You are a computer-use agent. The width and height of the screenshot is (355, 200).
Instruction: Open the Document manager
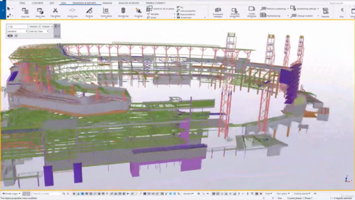pos(218,12)
